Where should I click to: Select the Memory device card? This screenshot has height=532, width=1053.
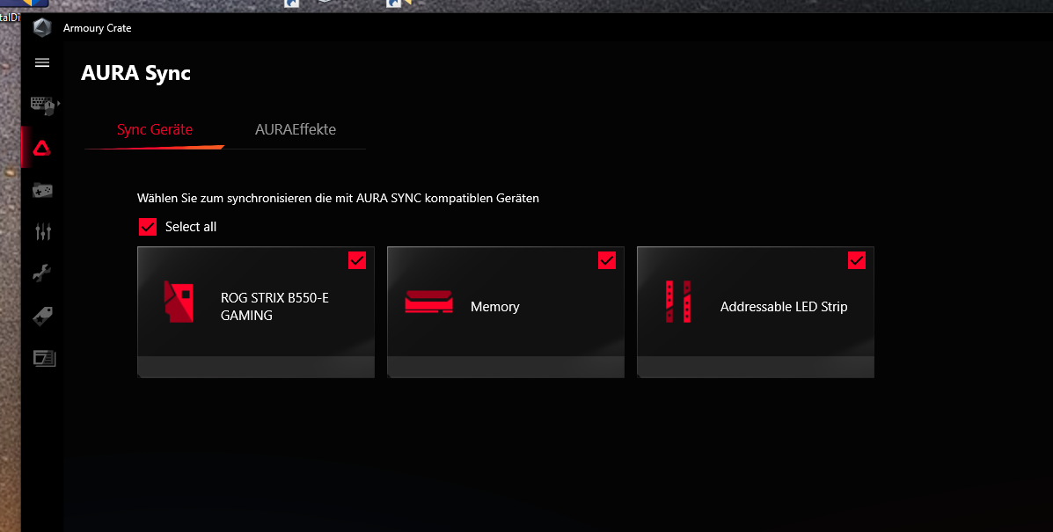tap(506, 312)
